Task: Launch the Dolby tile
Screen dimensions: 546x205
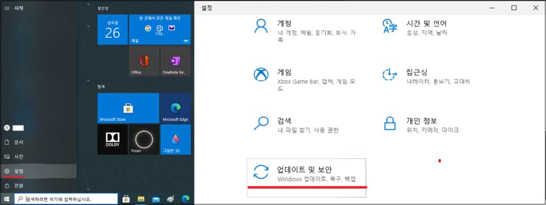Action: point(112,139)
